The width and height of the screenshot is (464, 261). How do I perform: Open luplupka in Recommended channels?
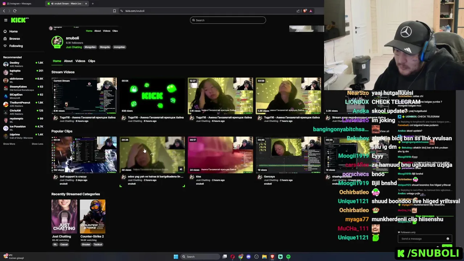pyautogui.click(x=23, y=72)
